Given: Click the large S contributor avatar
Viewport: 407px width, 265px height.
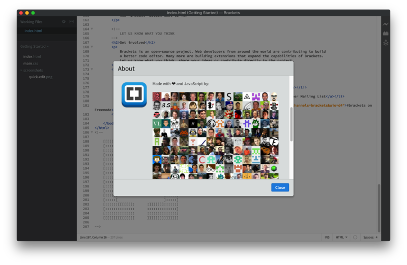Looking at the screenshot, I should tap(229, 96).
